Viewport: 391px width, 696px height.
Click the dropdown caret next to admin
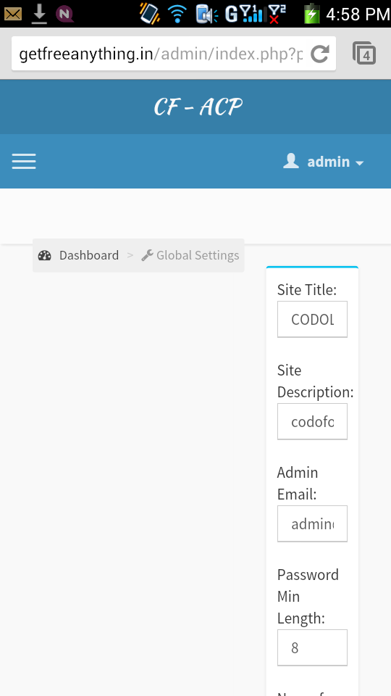coord(360,163)
